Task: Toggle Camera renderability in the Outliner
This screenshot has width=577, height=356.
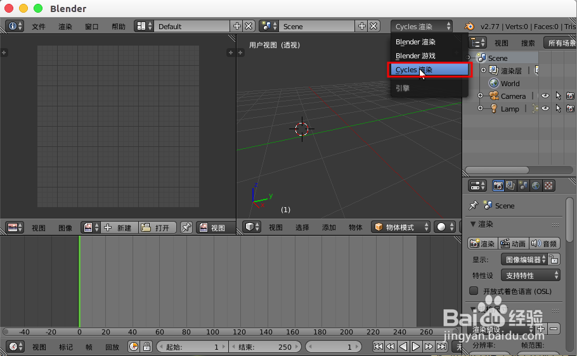Action: click(x=570, y=96)
